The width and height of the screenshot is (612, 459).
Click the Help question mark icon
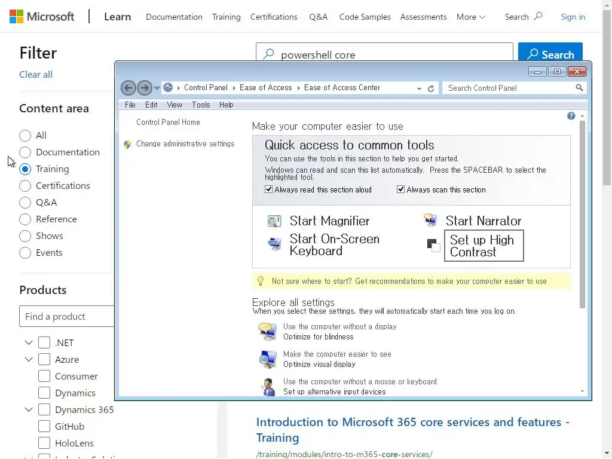[571, 116]
